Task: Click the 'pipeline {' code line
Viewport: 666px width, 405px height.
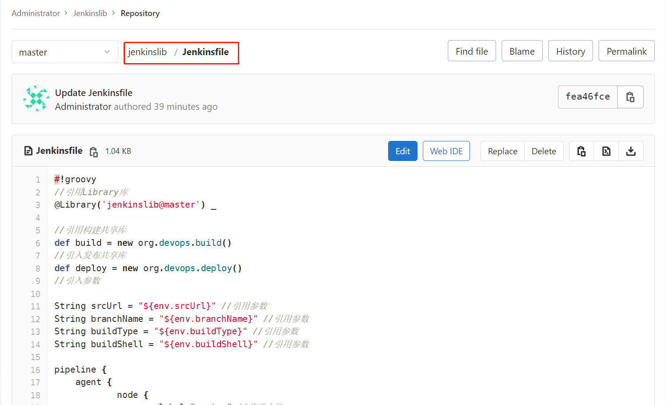Action: pyautogui.click(x=80, y=369)
